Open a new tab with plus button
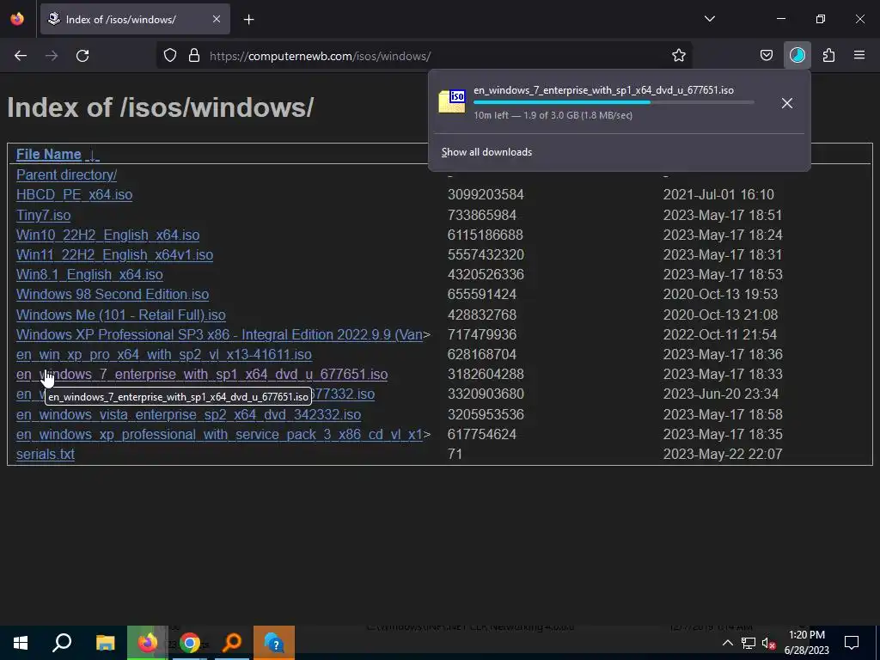This screenshot has height=660, width=880. point(248,20)
